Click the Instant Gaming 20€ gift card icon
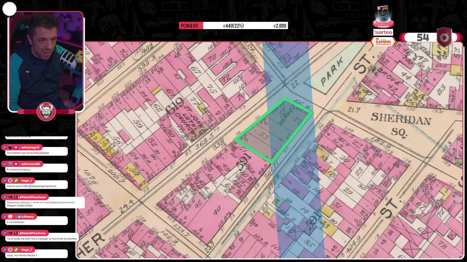 (x=383, y=15)
